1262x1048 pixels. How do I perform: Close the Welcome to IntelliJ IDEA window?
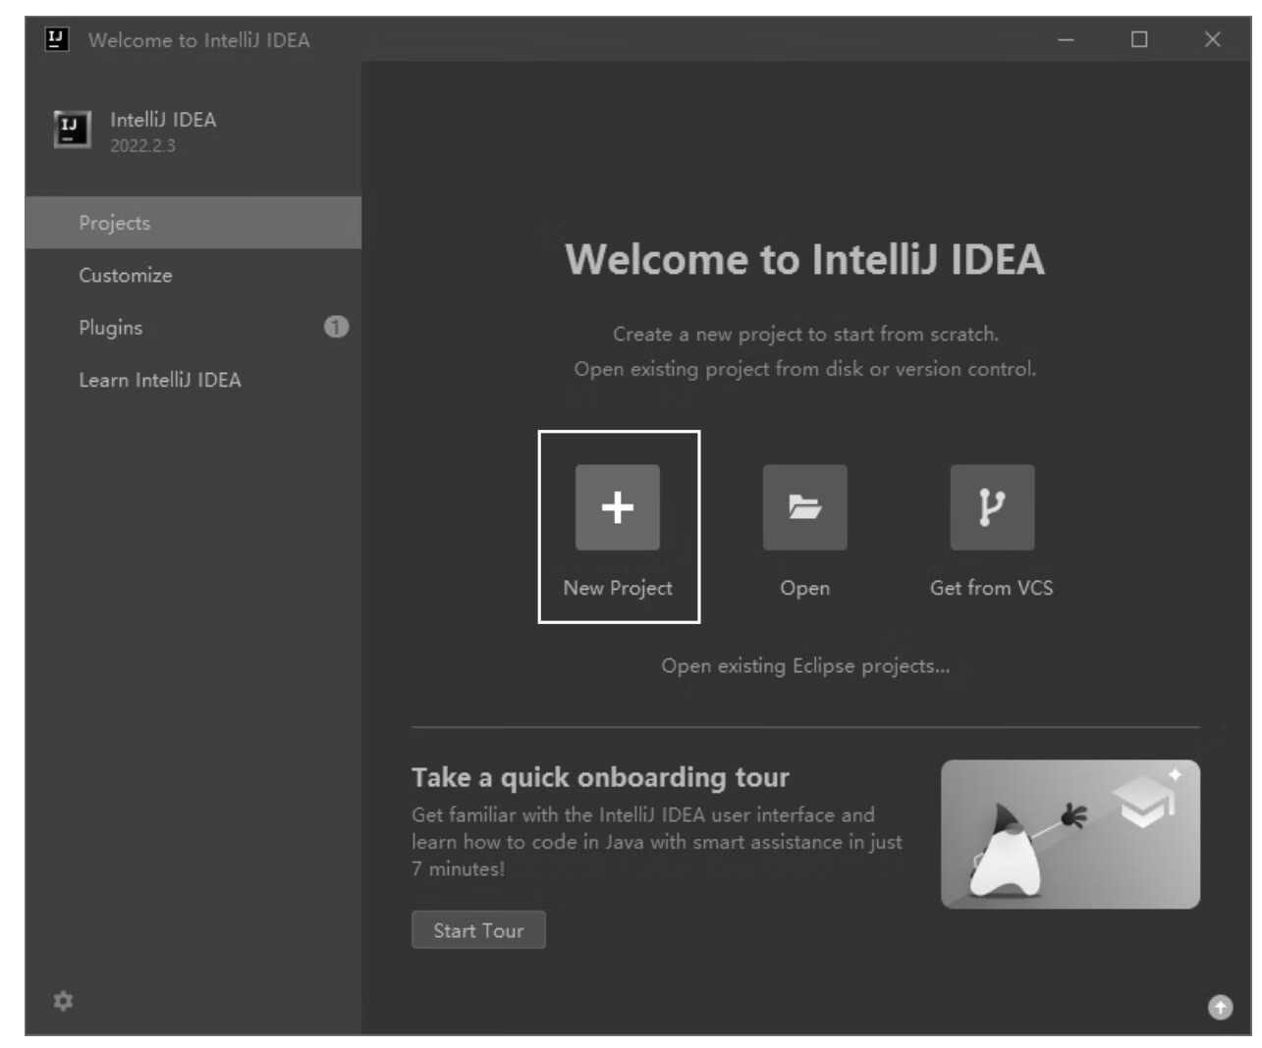click(1212, 39)
